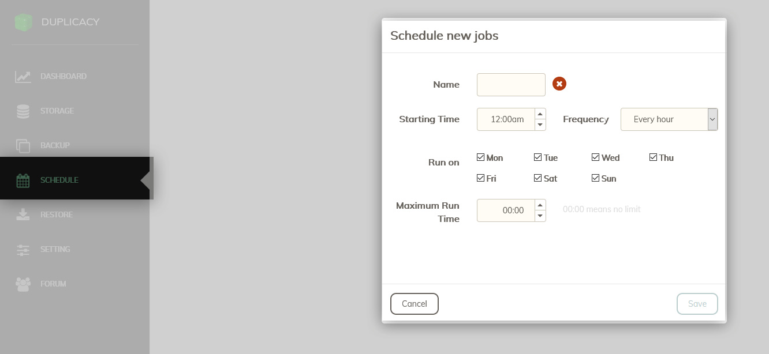The image size is (769, 354).
Task: Go to the Backup copy icon
Action: pyautogui.click(x=23, y=146)
